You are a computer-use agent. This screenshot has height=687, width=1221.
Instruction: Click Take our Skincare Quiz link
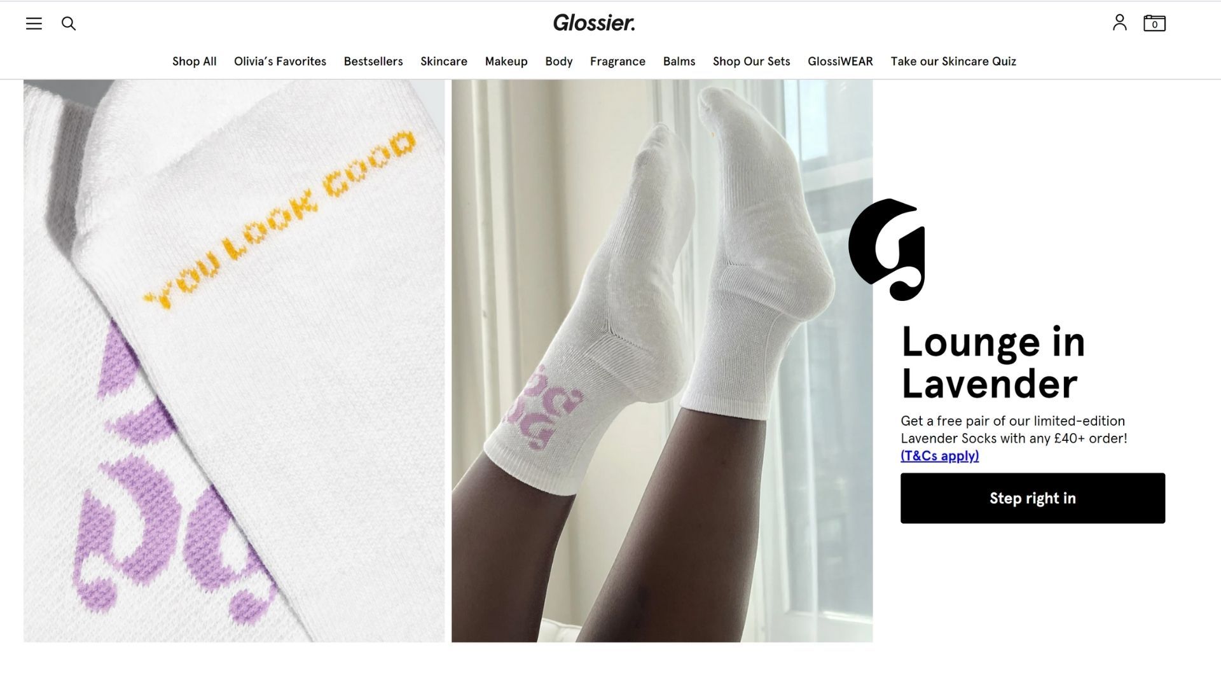coord(953,62)
